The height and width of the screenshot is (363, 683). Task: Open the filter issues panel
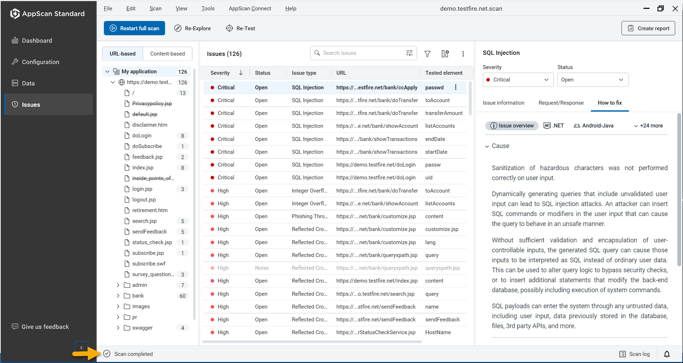[427, 54]
